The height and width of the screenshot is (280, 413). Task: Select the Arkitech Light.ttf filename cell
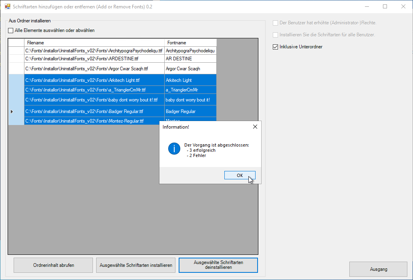click(94, 80)
